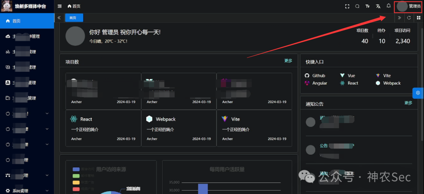This screenshot has height=194, width=424.
Task: Collapse the sidebar with the hamburger icon
Action: (x=60, y=6)
